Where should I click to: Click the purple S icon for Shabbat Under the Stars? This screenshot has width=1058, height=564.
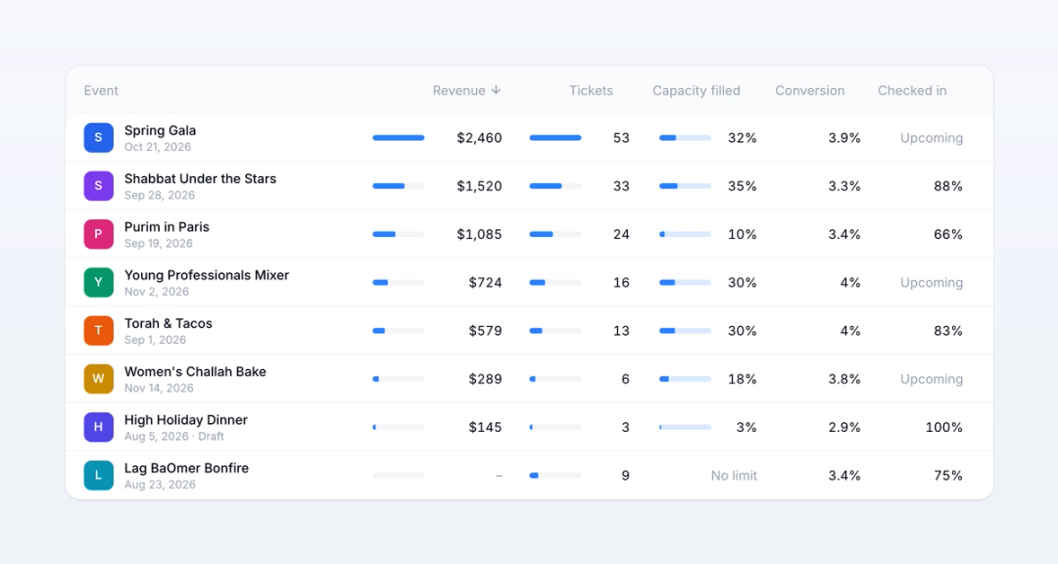click(x=99, y=185)
